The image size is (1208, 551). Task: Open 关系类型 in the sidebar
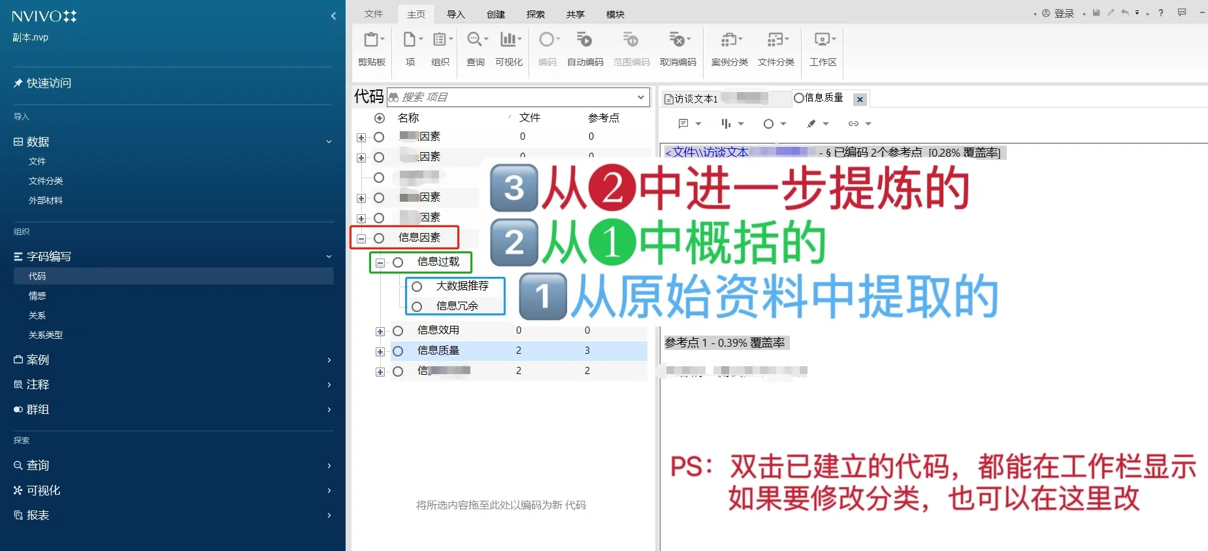coord(46,335)
